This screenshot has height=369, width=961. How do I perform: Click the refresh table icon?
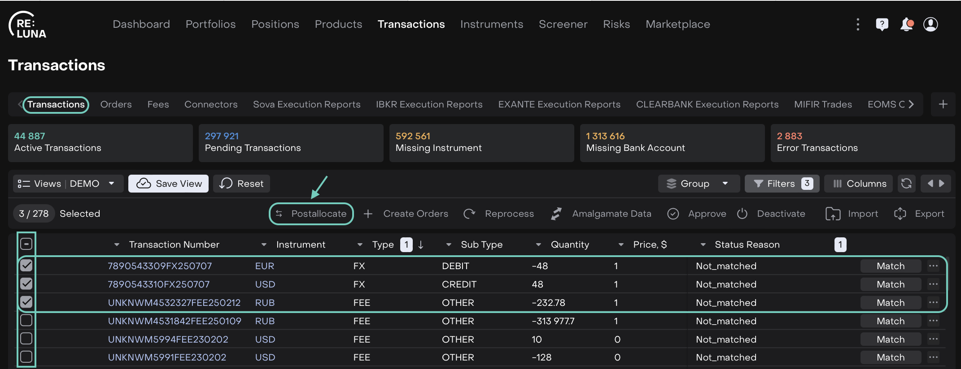906,184
